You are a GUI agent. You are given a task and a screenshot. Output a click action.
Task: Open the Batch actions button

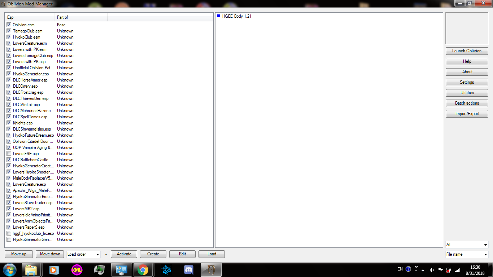(467, 103)
